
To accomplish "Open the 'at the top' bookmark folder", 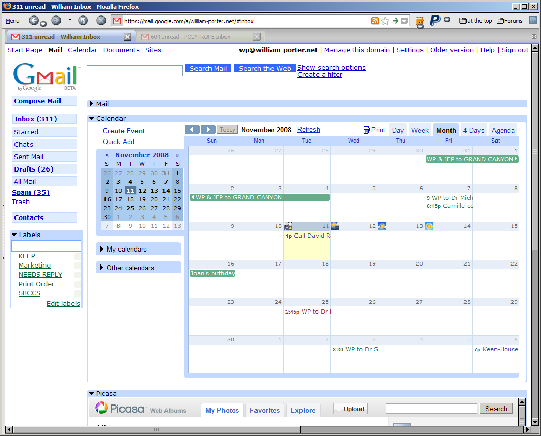I will [x=475, y=21].
